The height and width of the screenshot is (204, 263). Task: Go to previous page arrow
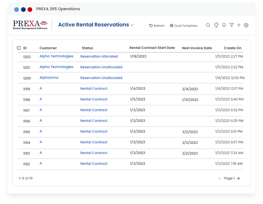coord(220,178)
